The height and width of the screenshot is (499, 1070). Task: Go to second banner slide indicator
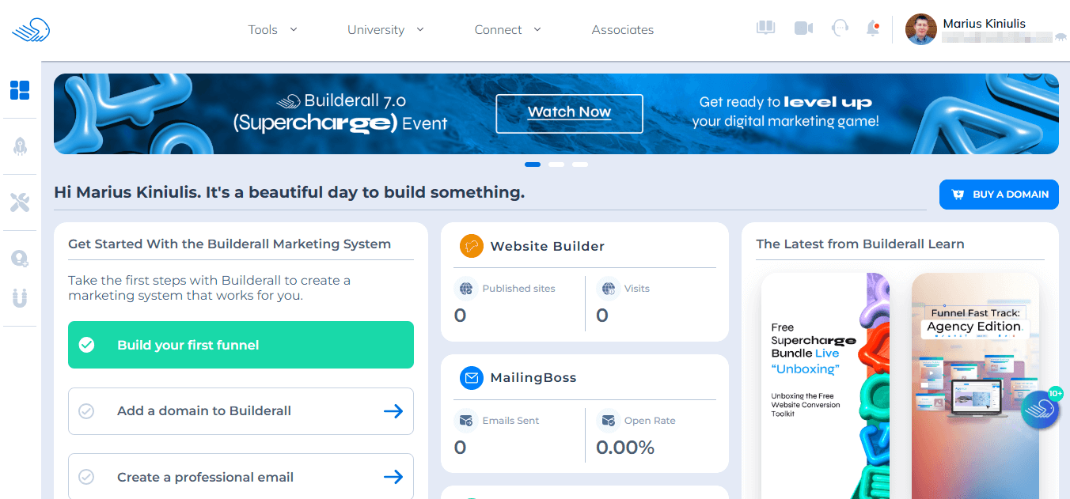556,164
